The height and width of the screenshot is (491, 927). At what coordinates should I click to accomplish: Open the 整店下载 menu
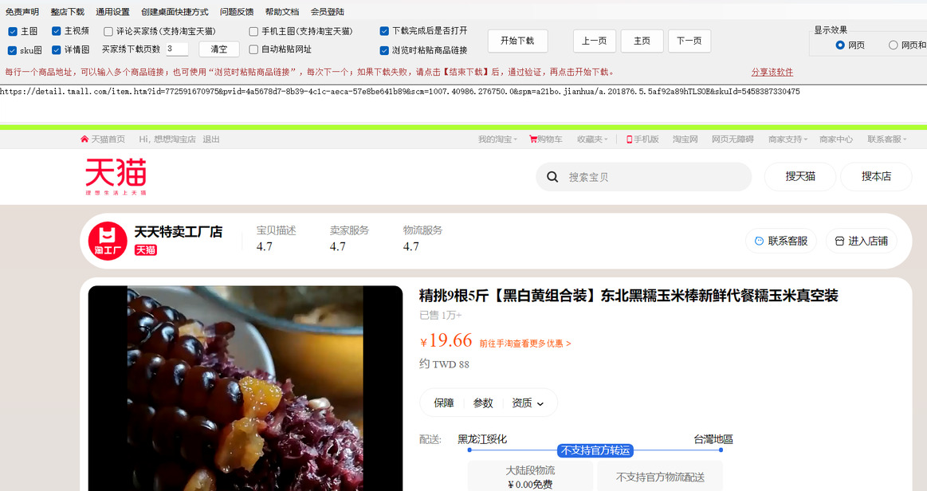tap(68, 12)
